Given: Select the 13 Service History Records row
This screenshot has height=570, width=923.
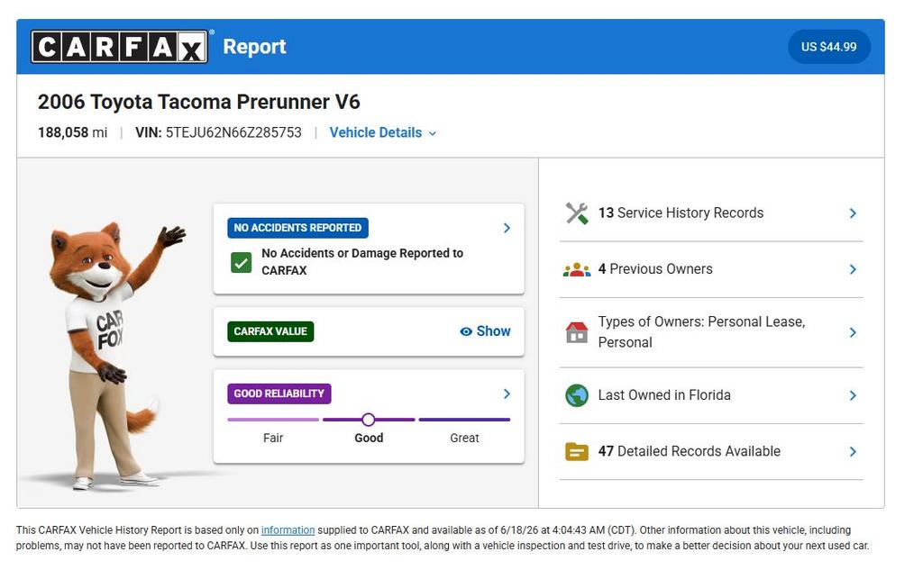Looking at the screenshot, I should point(711,213).
